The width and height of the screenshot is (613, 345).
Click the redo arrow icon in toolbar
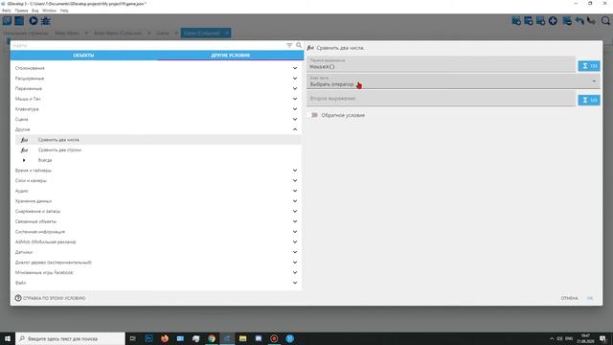click(x=592, y=21)
